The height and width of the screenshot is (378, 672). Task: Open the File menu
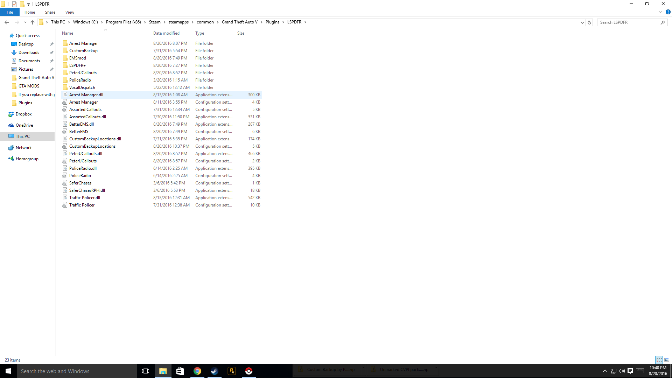click(10, 12)
